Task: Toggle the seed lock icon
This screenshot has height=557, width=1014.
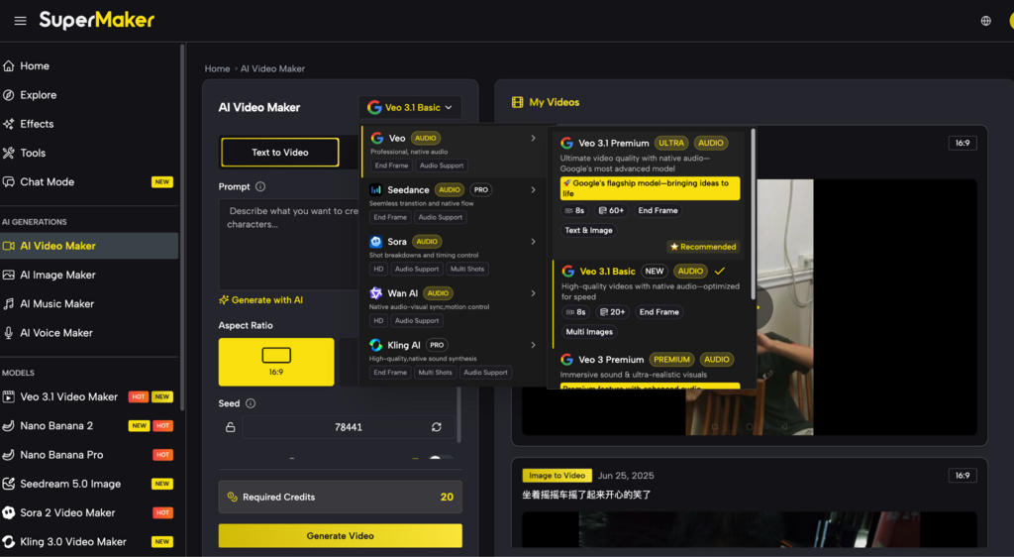Action: click(230, 427)
